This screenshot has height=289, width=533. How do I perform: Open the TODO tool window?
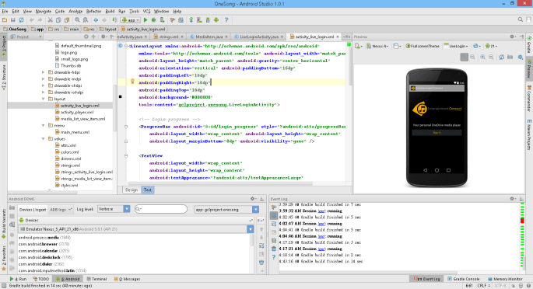coord(41,279)
